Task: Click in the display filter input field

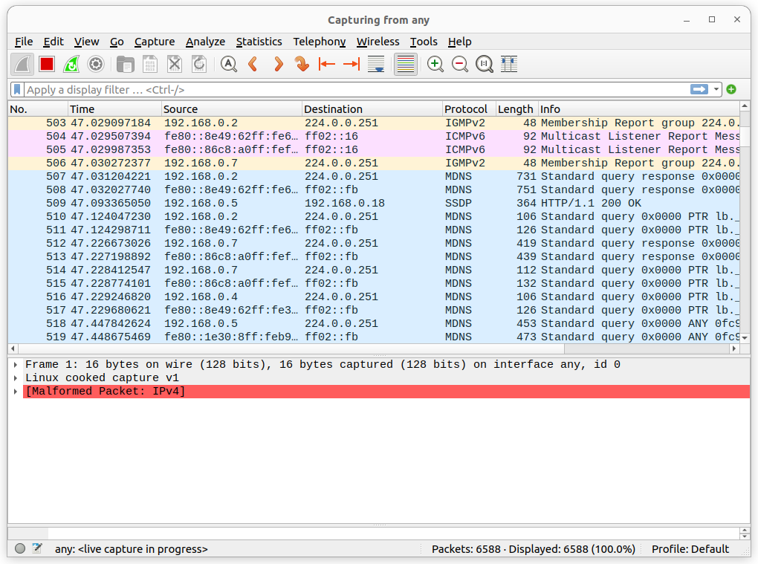Action: (355, 89)
